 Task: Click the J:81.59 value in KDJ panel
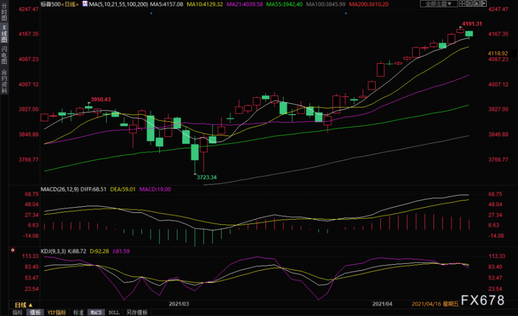[x=121, y=251]
